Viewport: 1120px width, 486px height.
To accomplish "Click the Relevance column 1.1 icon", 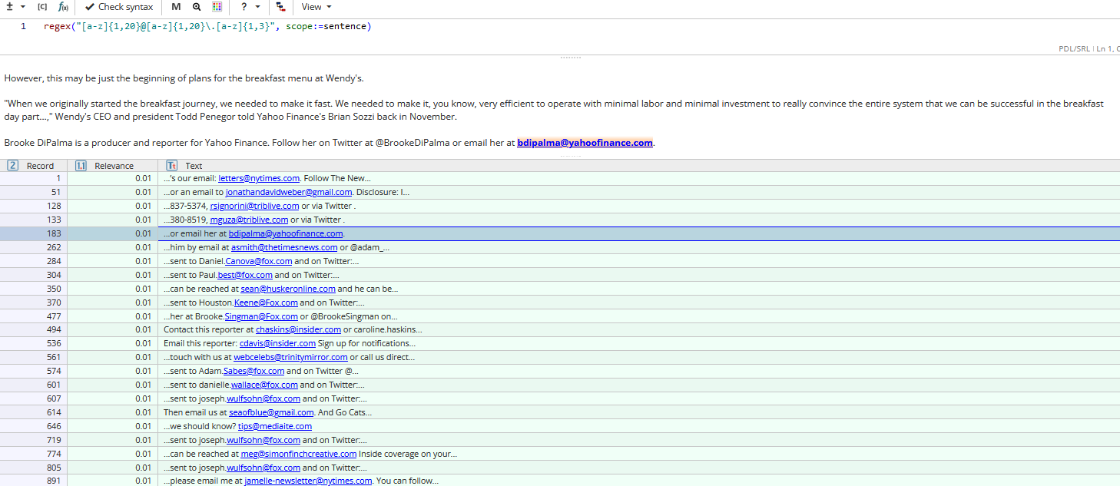I will click(x=81, y=165).
